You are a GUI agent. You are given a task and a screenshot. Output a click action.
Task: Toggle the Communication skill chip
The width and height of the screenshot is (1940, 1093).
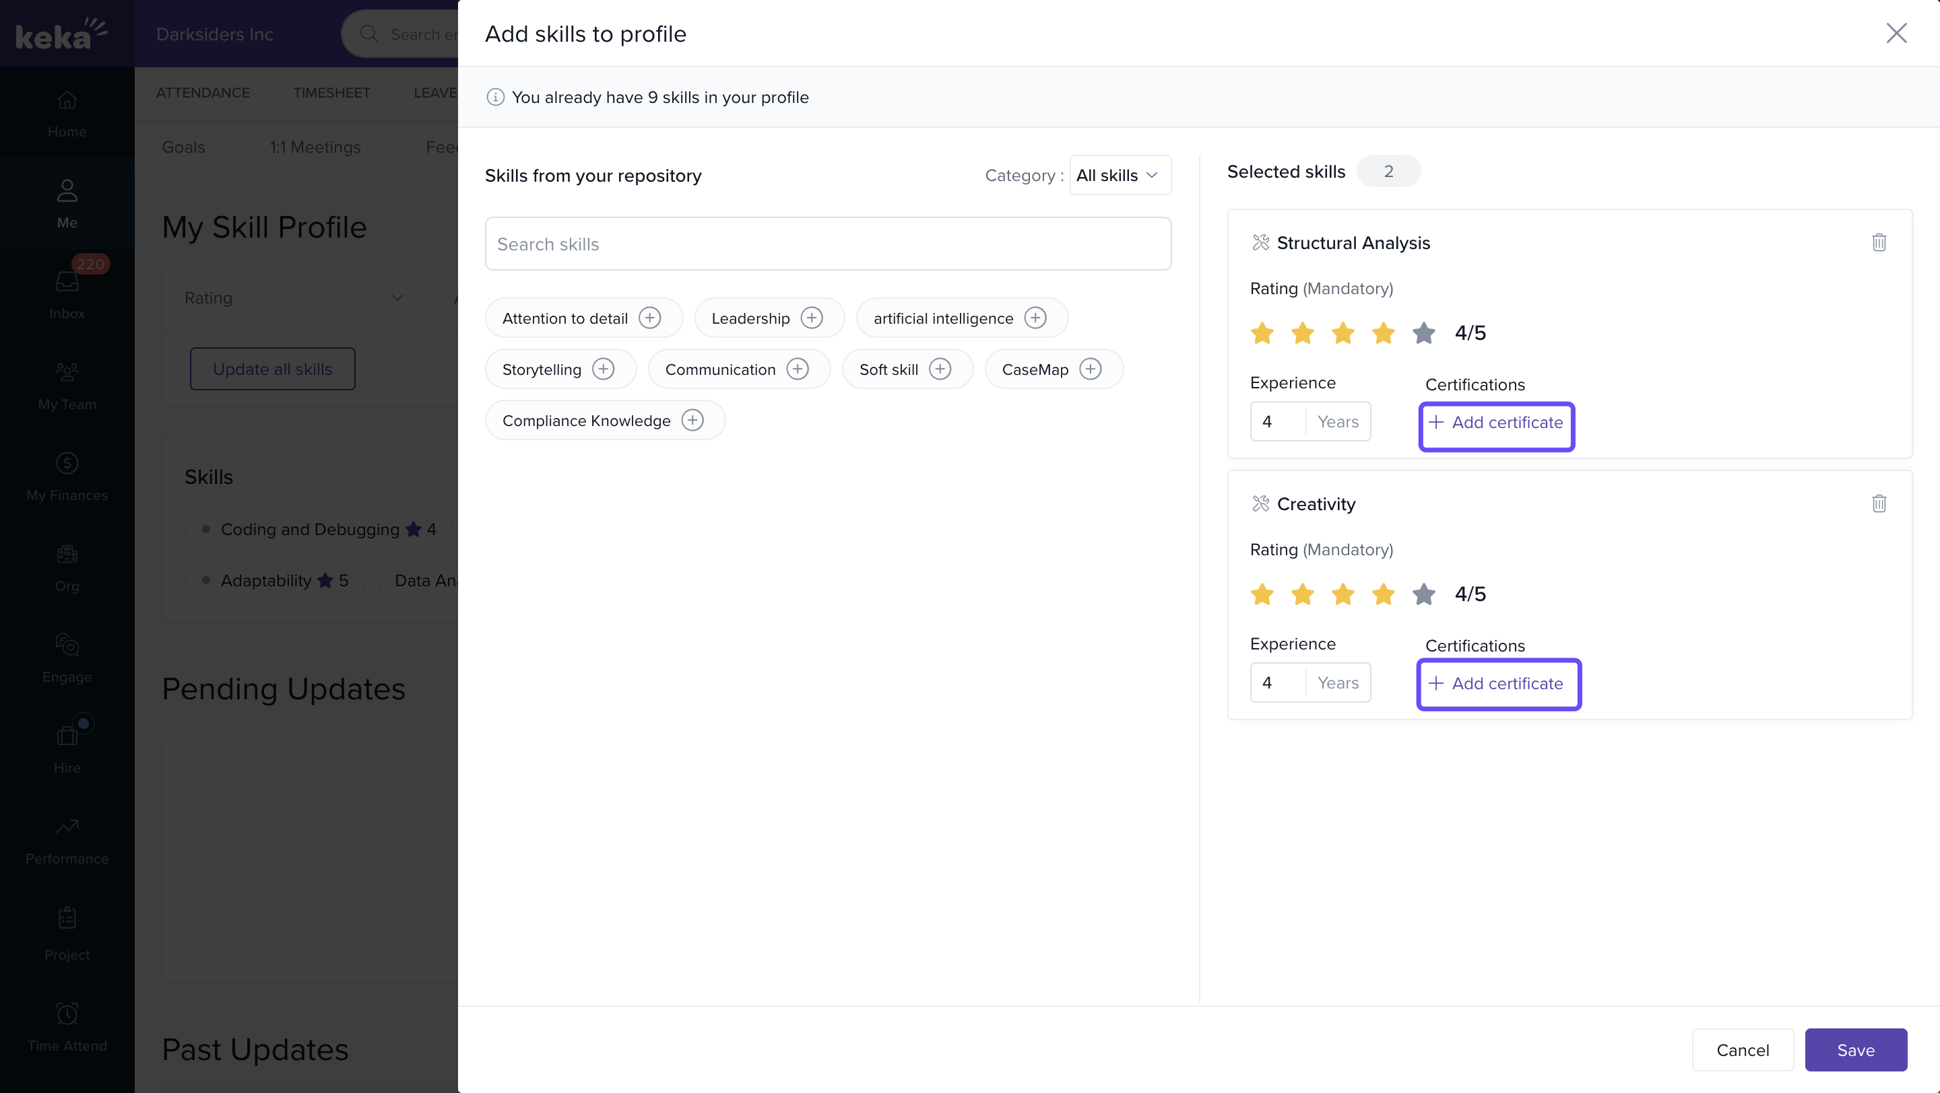(719, 369)
